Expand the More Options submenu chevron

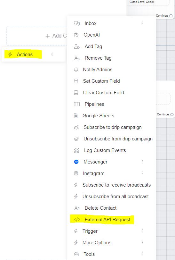click(142, 242)
